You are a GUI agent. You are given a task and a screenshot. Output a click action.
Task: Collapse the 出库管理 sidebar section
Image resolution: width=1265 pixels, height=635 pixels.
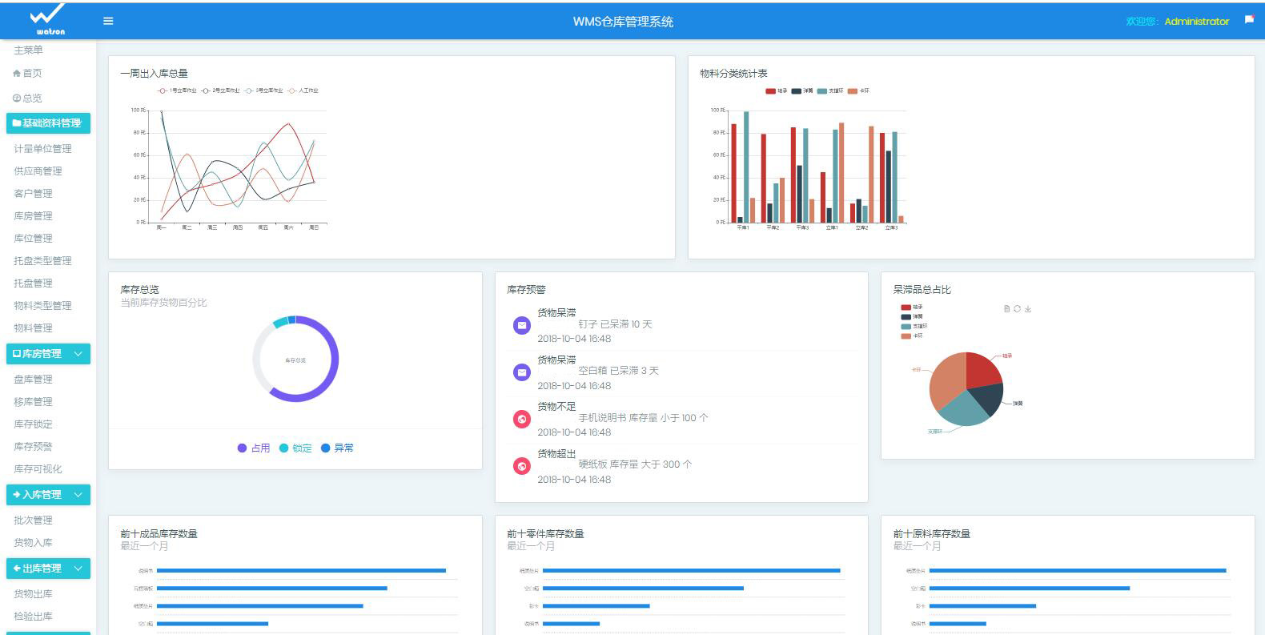78,568
